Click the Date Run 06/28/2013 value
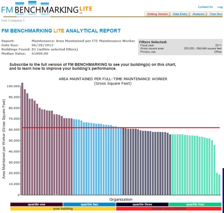 [42, 45]
